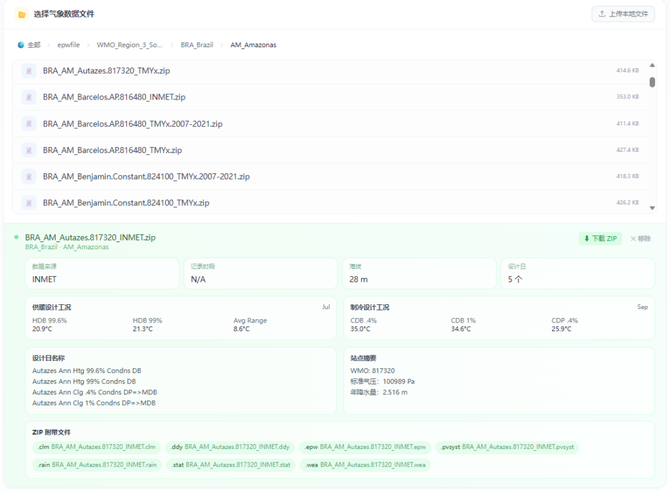Viewport: 670px width, 492px height.
Task: Open the WMO_Region_3 breadcrumb folder
Action: click(130, 45)
